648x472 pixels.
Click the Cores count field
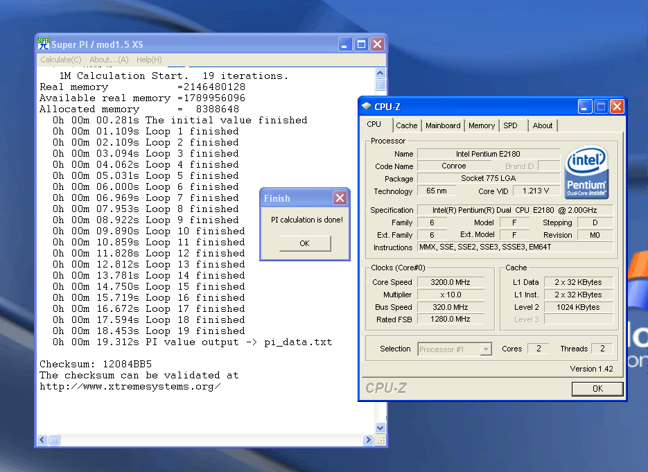click(538, 349)
